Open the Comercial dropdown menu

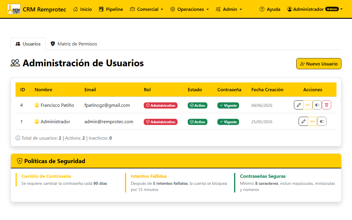146,9
